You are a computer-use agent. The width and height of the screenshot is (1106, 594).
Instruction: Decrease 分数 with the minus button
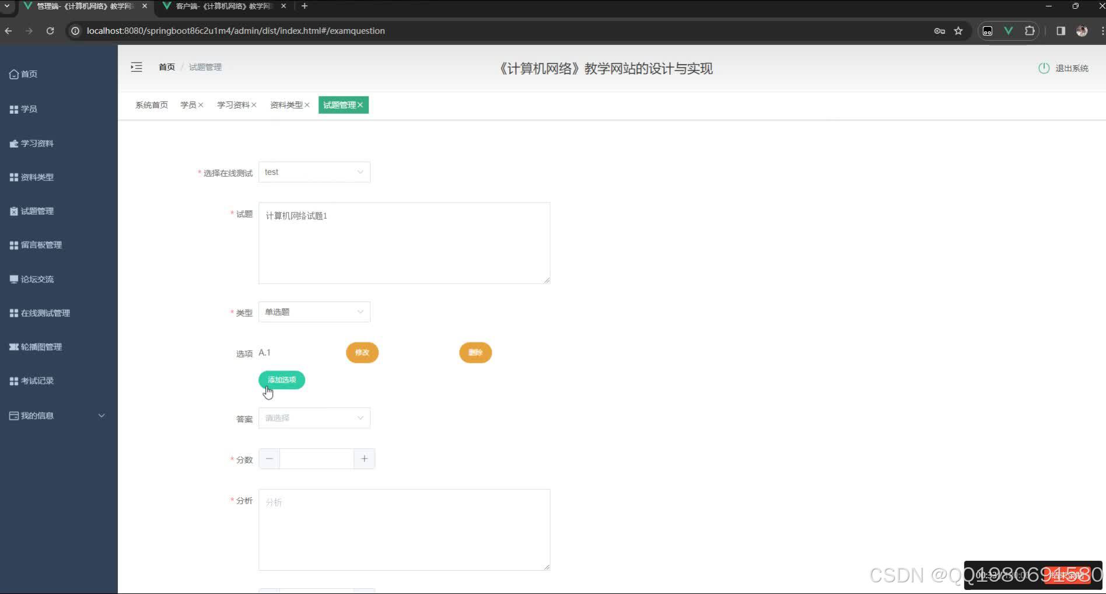(269, 459)
